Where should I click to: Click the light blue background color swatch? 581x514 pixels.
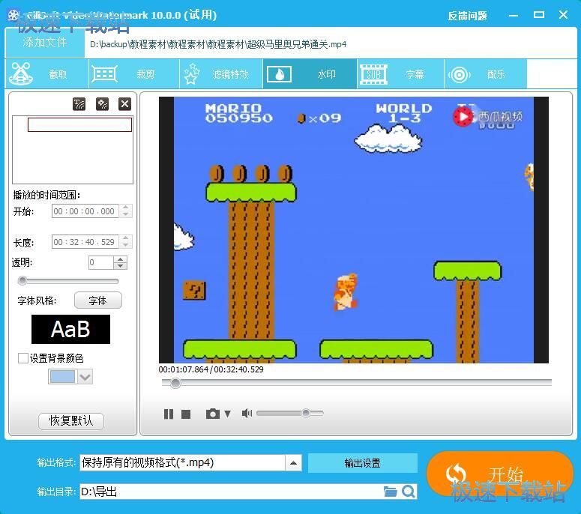point(62,377)
